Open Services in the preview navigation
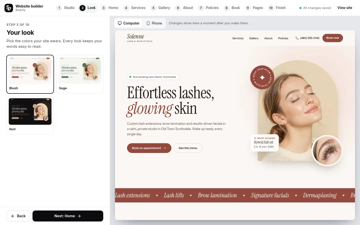360x225 pixels. 238,38
